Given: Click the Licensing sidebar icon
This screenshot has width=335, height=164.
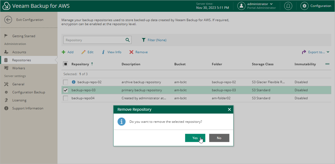Looking at the screenshot, I should [6, 100].
